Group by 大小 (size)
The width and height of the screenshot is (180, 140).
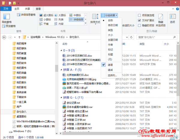(x=111, y=35)
